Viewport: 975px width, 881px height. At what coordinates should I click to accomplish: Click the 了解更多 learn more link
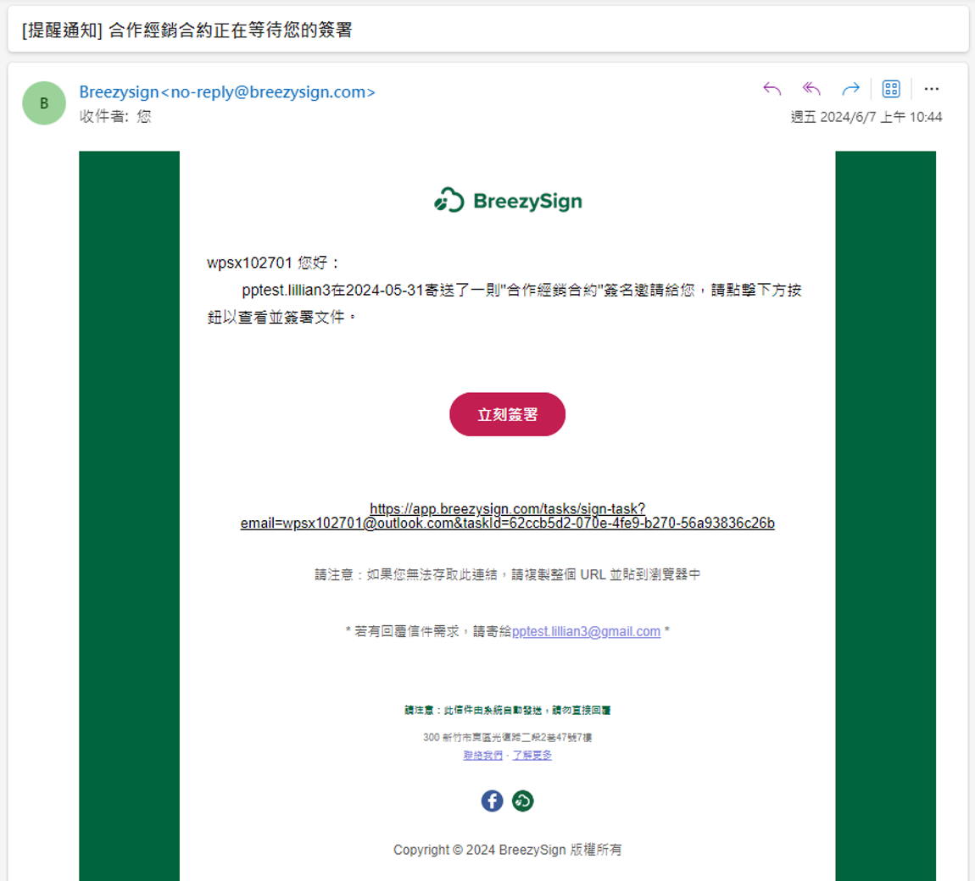click(532, 755)
